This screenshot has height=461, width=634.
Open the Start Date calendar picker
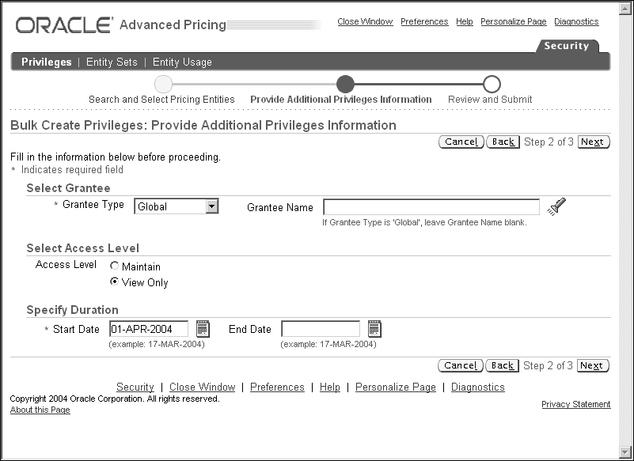point(203,329)
